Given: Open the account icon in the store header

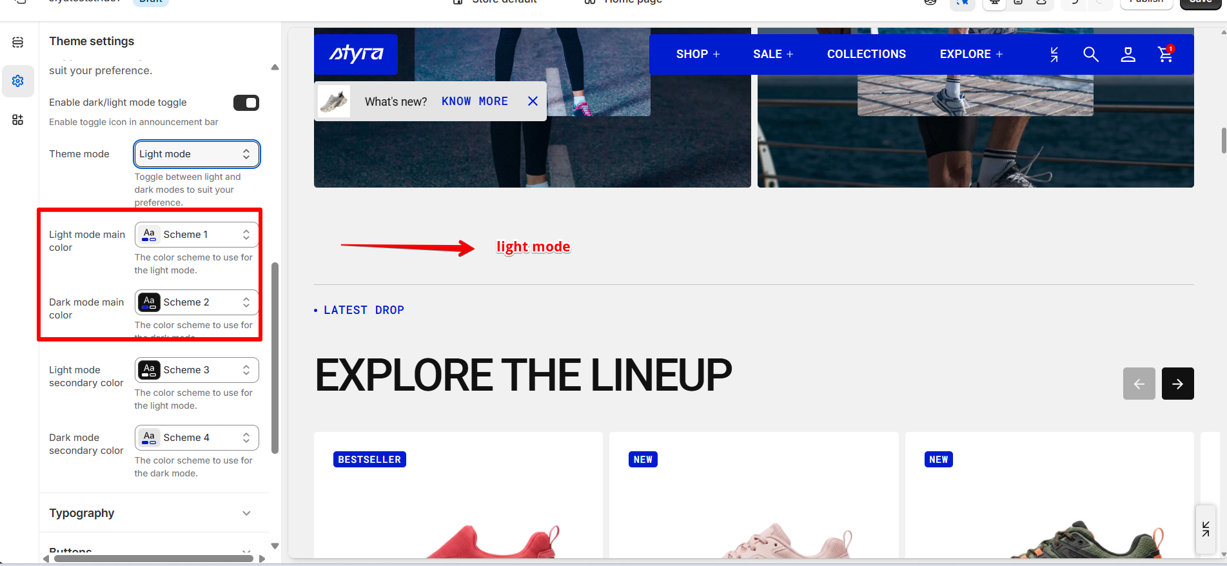Looking at the screenshot, I should [x=1128, y=54].
